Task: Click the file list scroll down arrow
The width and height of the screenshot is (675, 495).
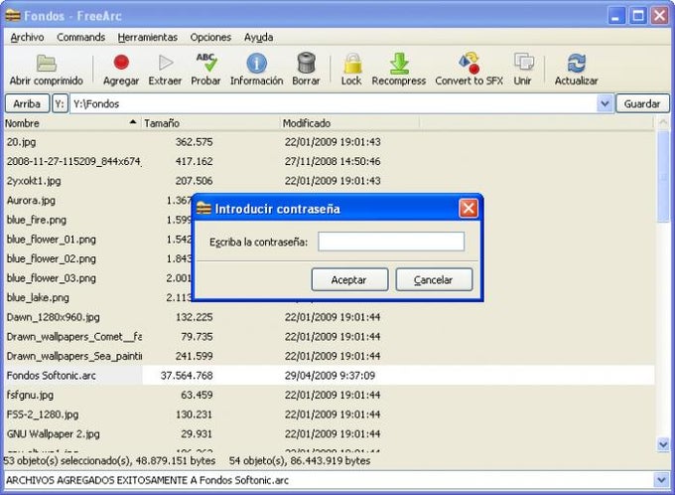Action: tap(663, 444)
